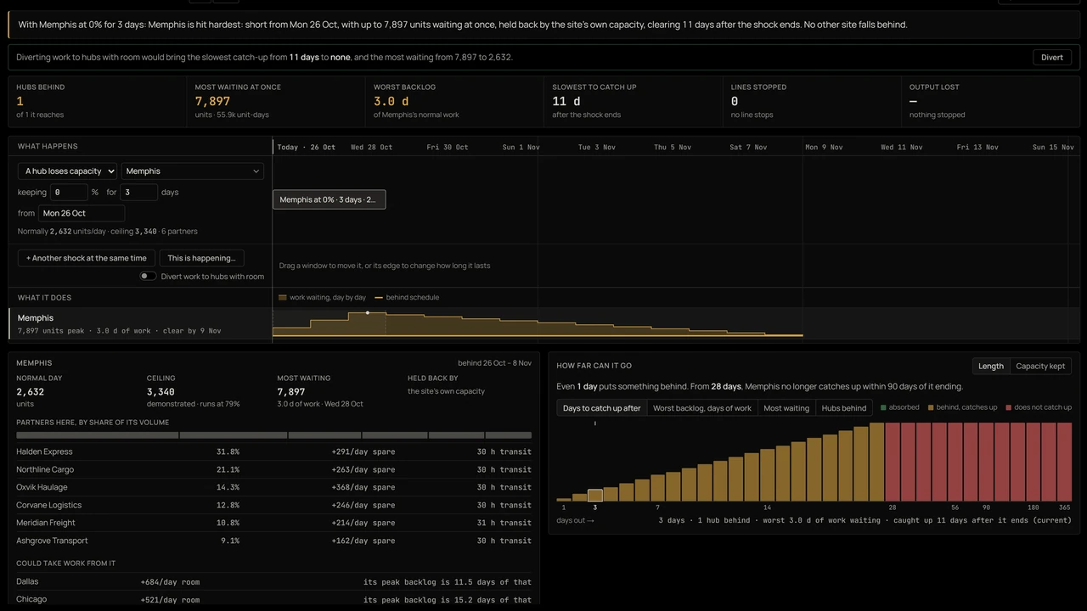The width and height of the screenshot is (1087, 611).
Task: Open the Memphis hub dropdown
Action: 193,171
